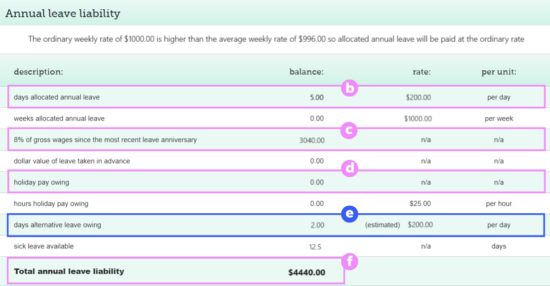550x286 pixels.
Task: Click the 12.5 sick leave balance
Action: click(x=315, y=247)
